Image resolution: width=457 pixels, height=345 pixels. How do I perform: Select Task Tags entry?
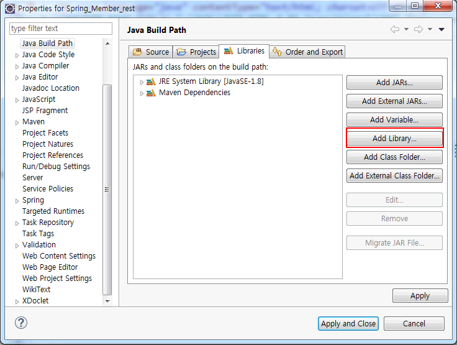point(38,234)
